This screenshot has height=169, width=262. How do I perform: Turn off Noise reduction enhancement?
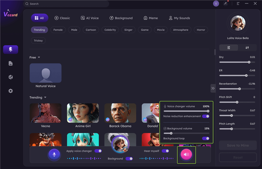click(206, 116)
